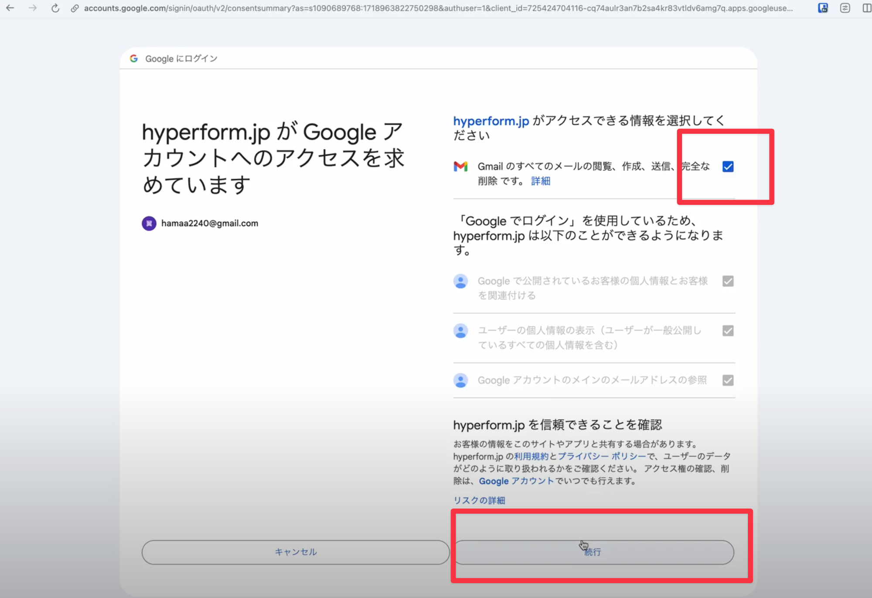Click the Google アカウントのメインのメールアドレスの参照 text
This screenshot has width=872, height=598.
(592, 381)
